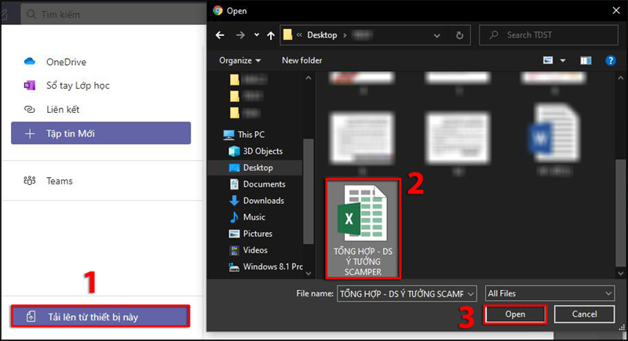Open the help question mark icon

(609, 60)
